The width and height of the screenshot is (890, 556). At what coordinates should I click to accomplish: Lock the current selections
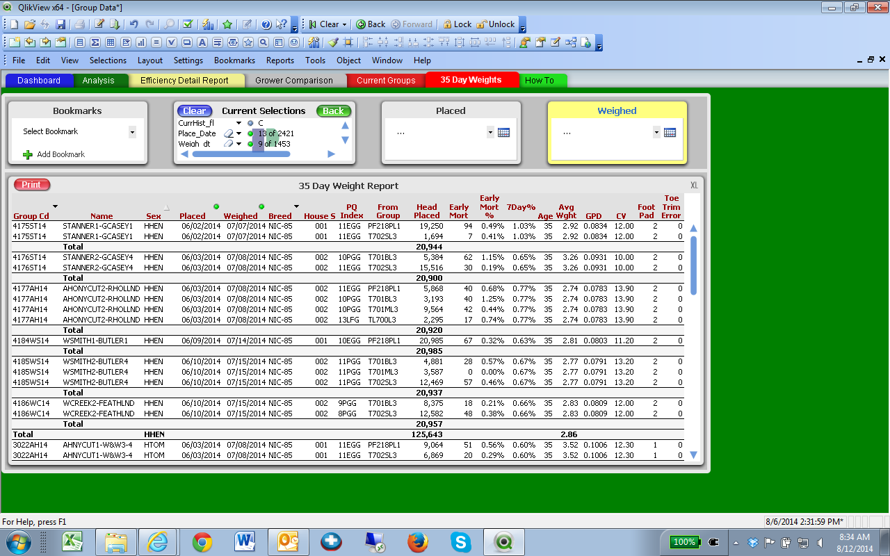click(457, 24)
